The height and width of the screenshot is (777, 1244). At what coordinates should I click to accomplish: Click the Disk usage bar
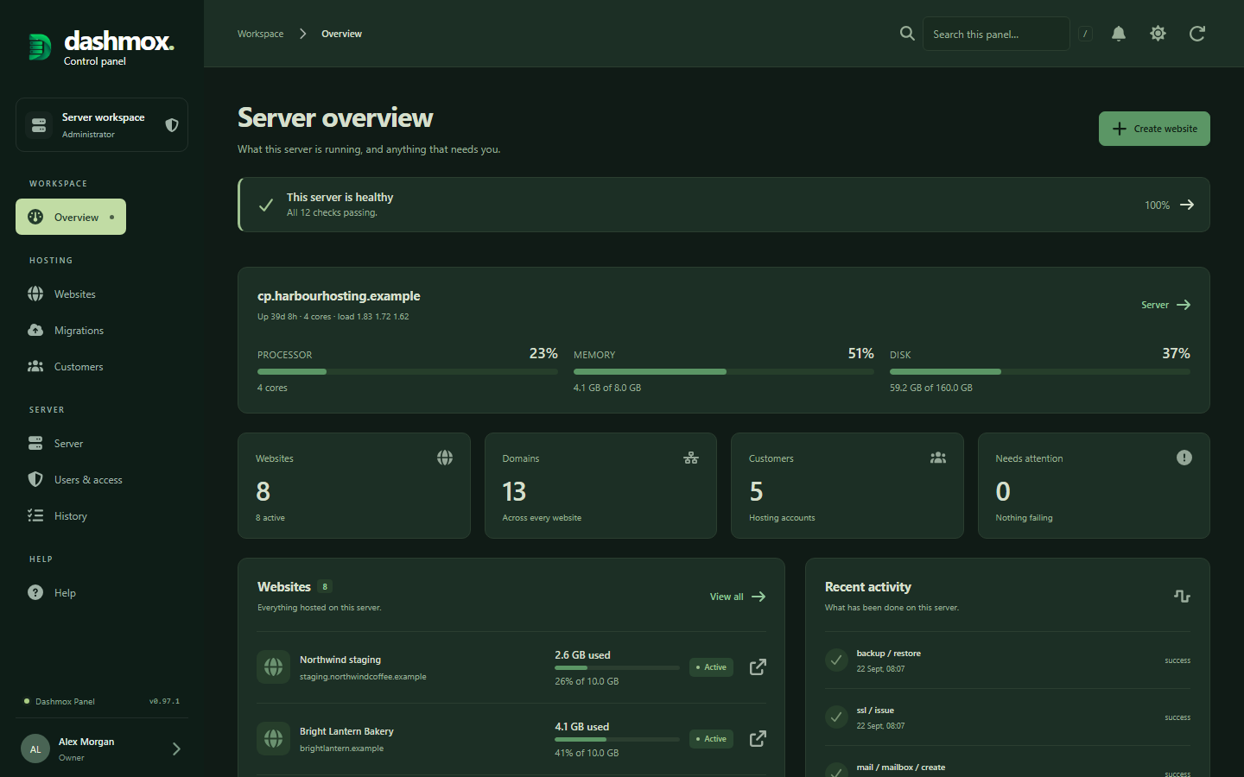[x=1040, y=372]
